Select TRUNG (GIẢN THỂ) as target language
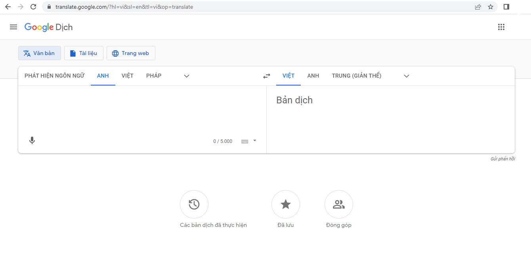The image size is (531, 274). click(356, 76)
